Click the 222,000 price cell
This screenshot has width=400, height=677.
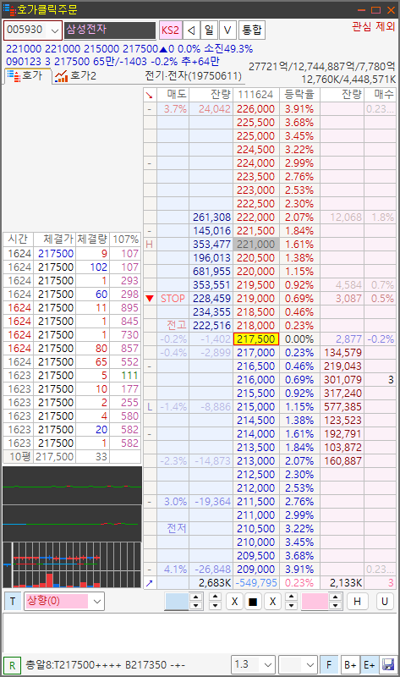point(256,217)
